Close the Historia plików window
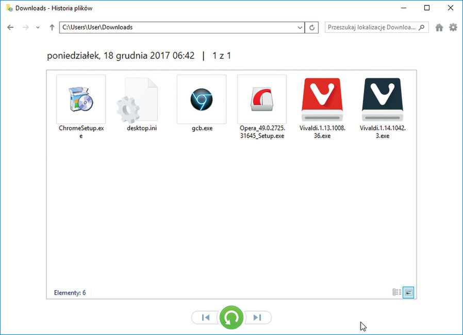This screenshot has height=335, width=463. 450,8
